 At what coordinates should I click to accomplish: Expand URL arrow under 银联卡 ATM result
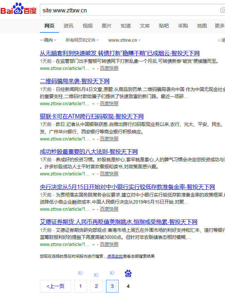[x=93, y=139]
